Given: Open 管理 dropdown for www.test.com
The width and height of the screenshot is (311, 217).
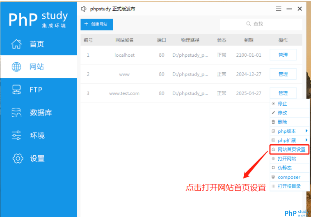Looking at the screenshot, I should tap(283, 93).
